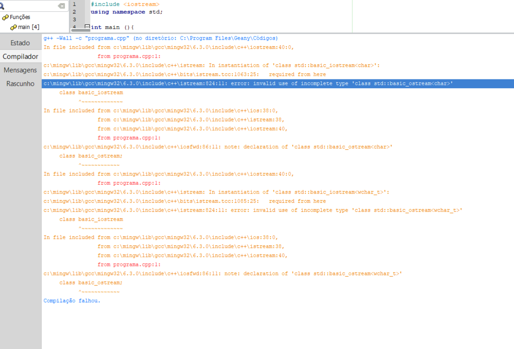The image size is (514, 349).
Task: Show the Mensagens tab
Action: pyautogui.click(x=20, y=70)
